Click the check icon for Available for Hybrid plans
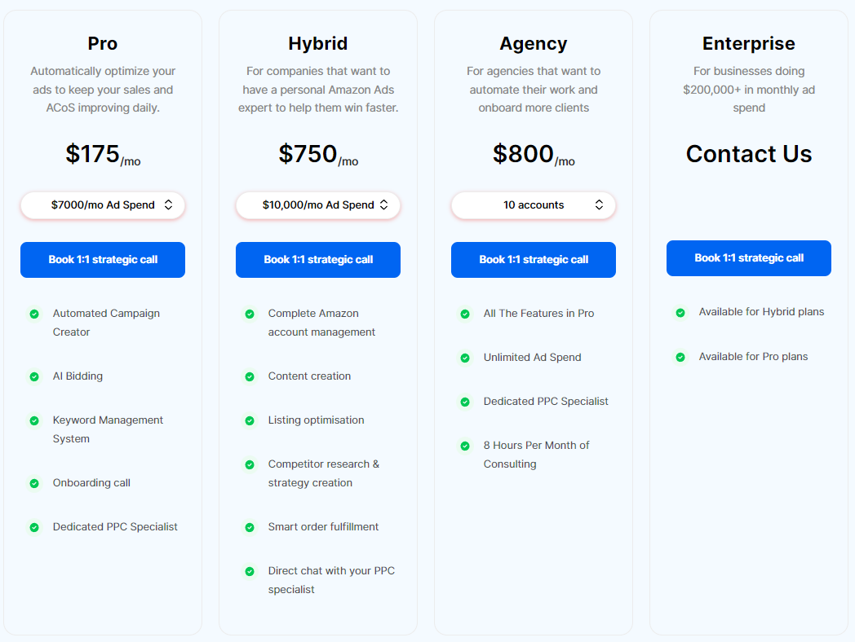The image size is (855, 642). coord(680,313)
